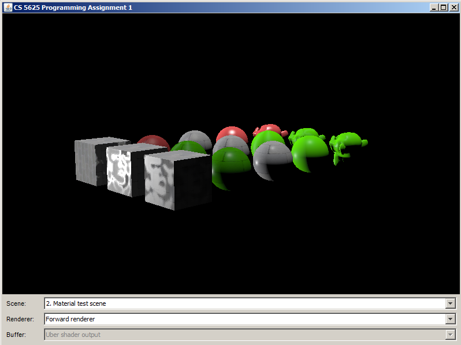Click the "Renderer:" label
The height and width of the screenshot is (345, 461).
point(20,319)
